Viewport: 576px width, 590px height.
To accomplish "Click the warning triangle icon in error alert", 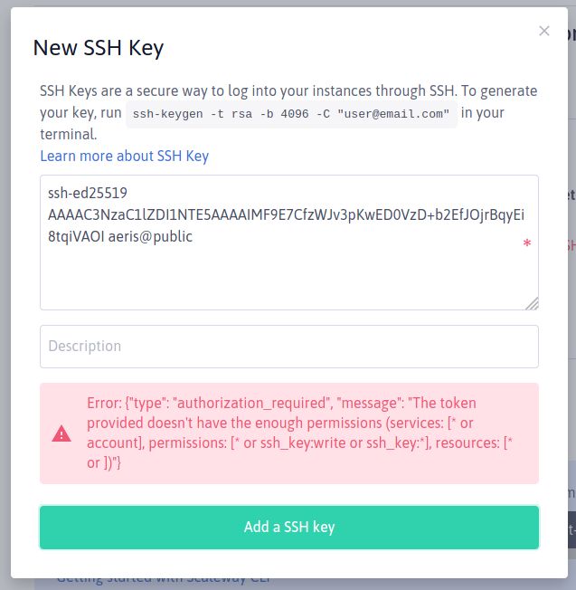I will [61, 433].
